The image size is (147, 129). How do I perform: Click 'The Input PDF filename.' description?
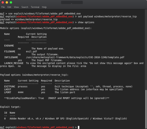click(x=47, y=60)
